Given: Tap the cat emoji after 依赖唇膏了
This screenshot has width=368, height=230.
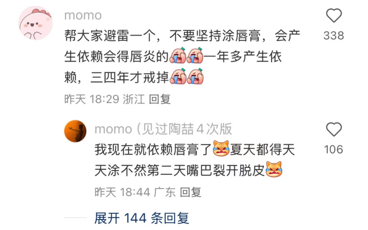Looking at the screenshot, I should [221, 149].
